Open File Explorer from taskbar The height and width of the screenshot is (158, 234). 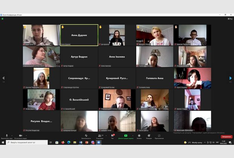pos(75,142)
